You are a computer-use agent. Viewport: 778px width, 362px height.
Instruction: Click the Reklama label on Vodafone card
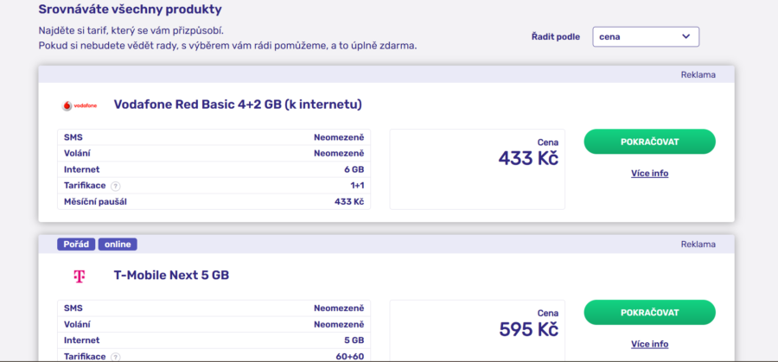(x=698, y=75)
